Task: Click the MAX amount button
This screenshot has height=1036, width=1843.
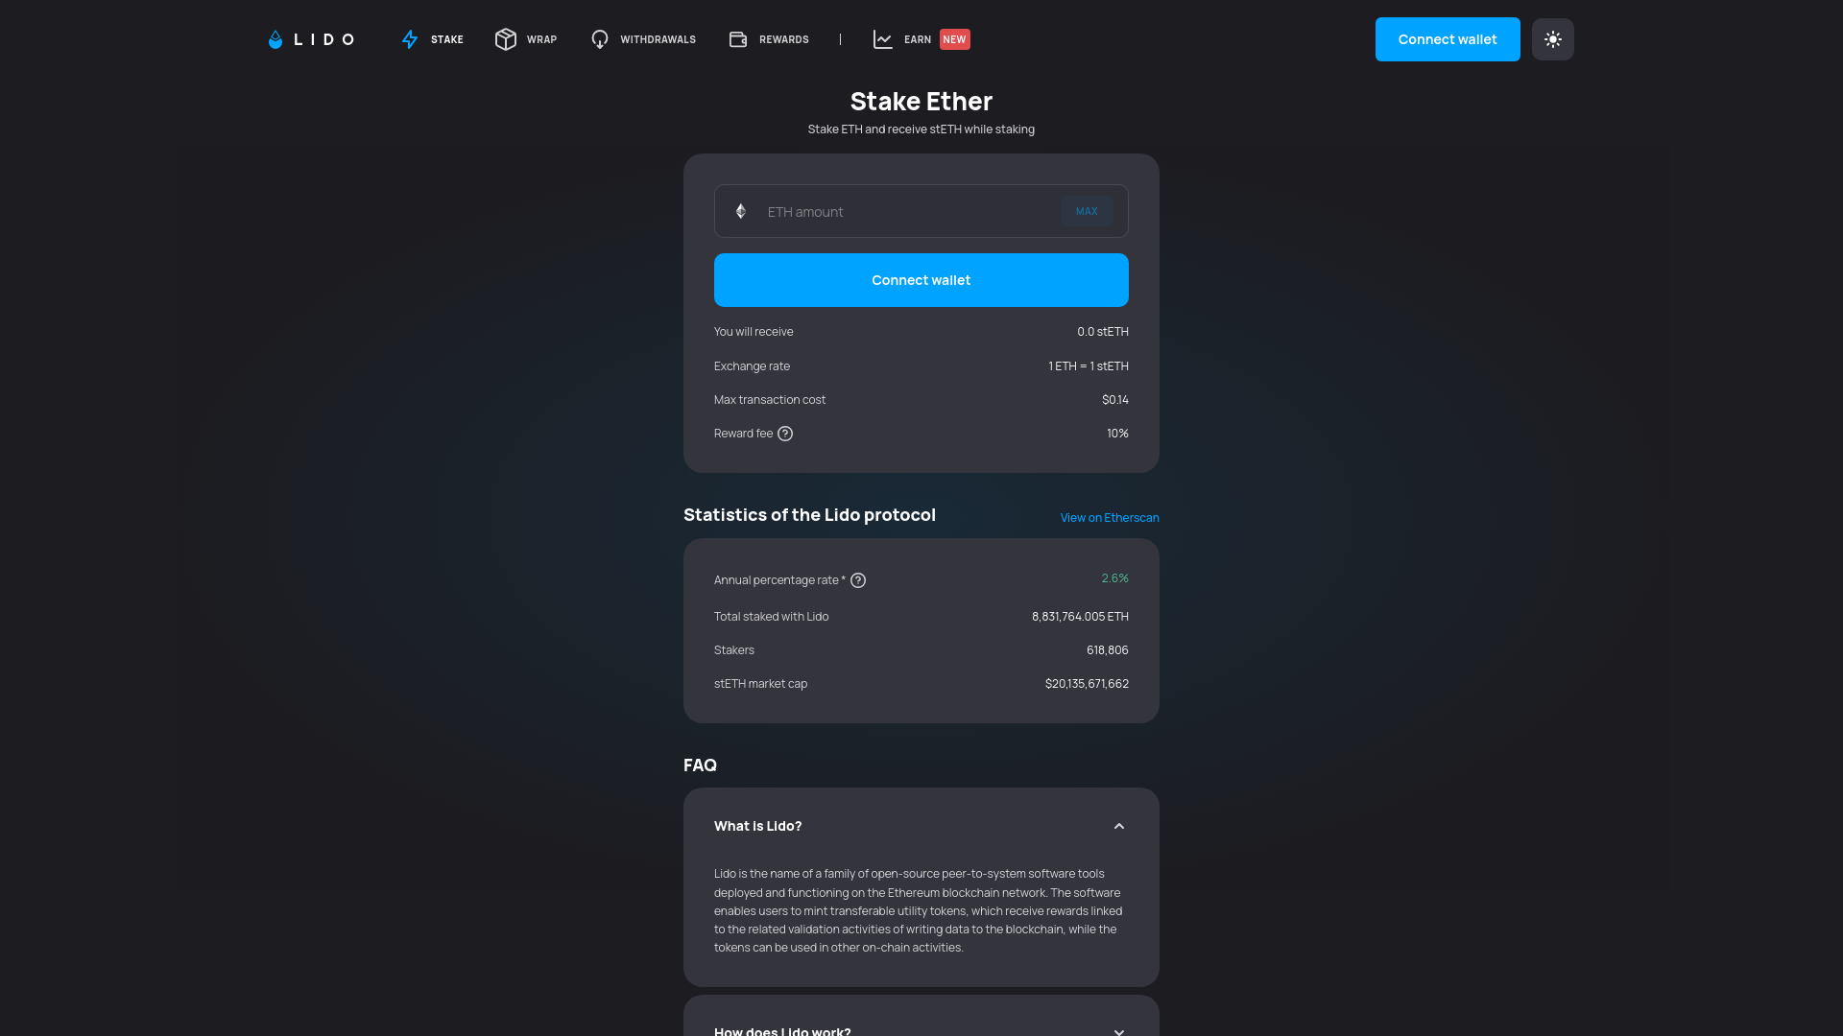Action: pyautogui.click(x=1087, y=211)
